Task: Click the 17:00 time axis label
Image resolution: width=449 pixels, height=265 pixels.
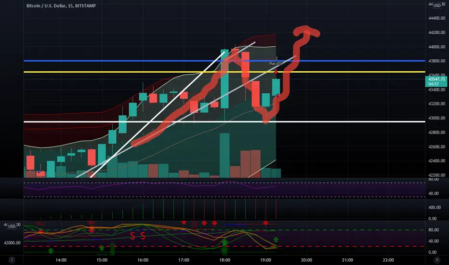Action: [x=184, y=260]
